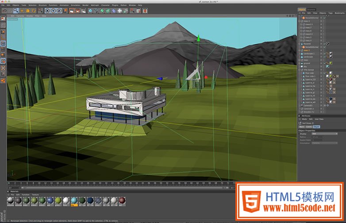Select the blue sea material swatch
Image resolution: width=346 pixels, height=223 pixels.
tap(50, 200)
